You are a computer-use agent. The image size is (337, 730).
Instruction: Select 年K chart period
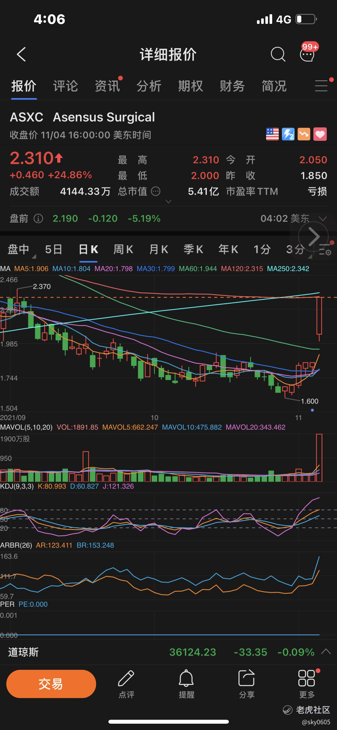(228, 249)
